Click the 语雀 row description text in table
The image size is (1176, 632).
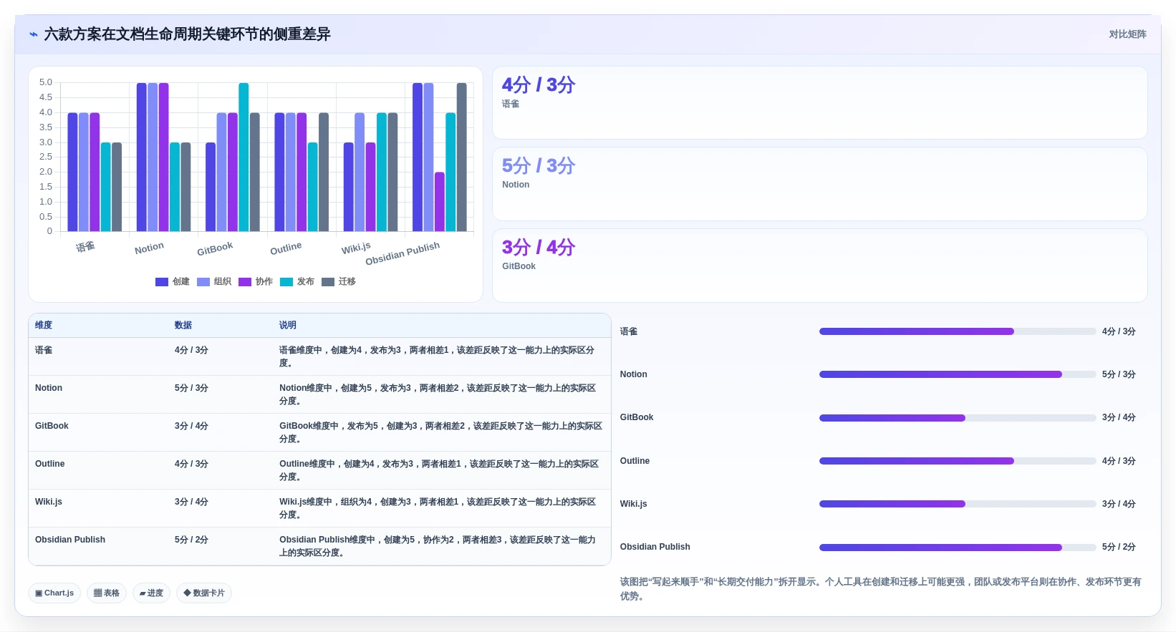pos(437,356)
